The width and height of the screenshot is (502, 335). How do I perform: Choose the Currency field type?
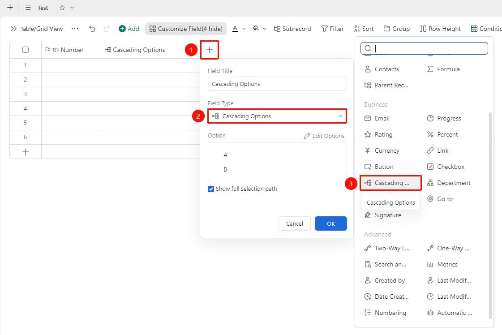click(382, 150)
